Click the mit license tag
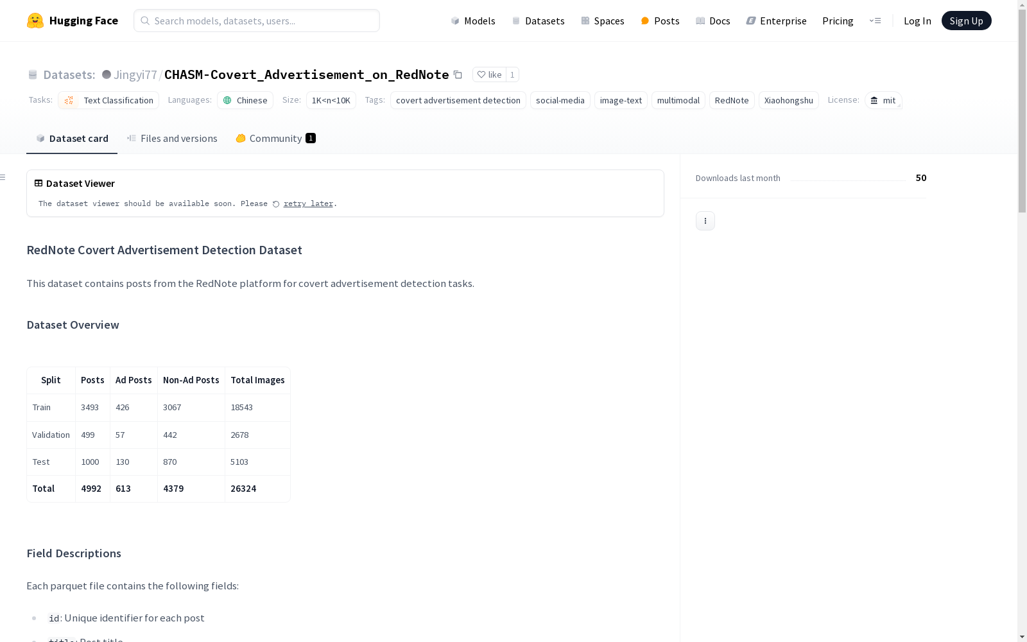This screenshot has width=1027, height=642. [883, 100]
